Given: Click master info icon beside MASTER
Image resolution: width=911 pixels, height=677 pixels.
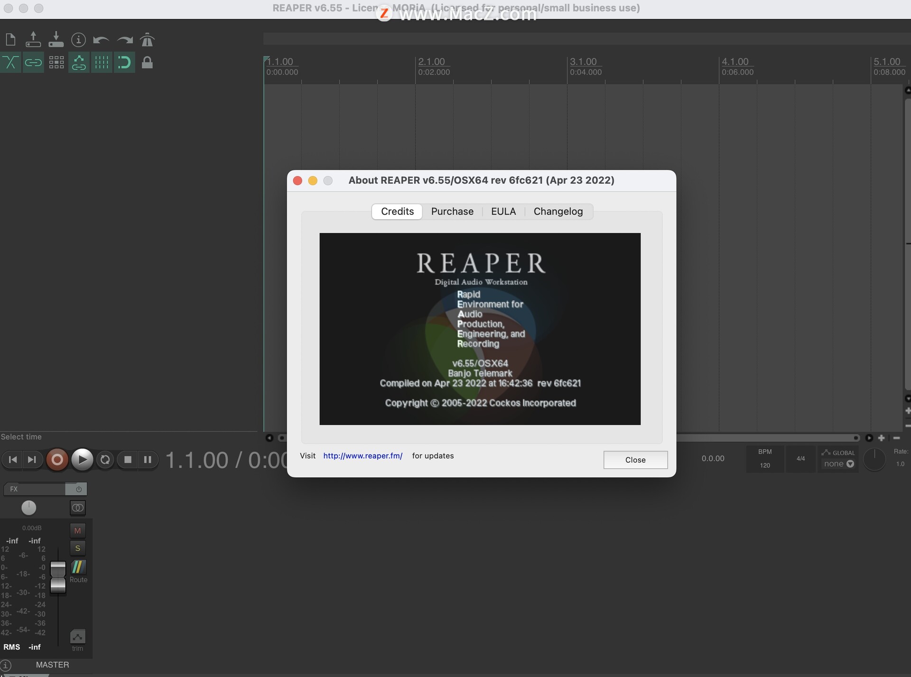Looking at the screenshot, I should coord(6,666).
